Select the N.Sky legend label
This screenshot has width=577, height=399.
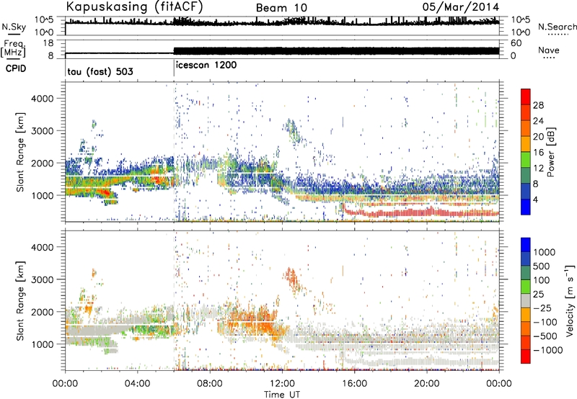(14, 27)
